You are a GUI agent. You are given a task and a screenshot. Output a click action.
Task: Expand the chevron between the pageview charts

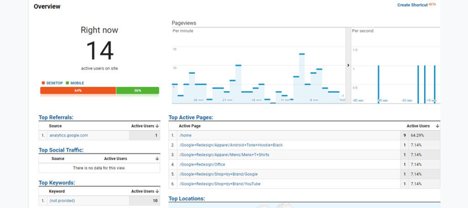click(x=348, y=66)
